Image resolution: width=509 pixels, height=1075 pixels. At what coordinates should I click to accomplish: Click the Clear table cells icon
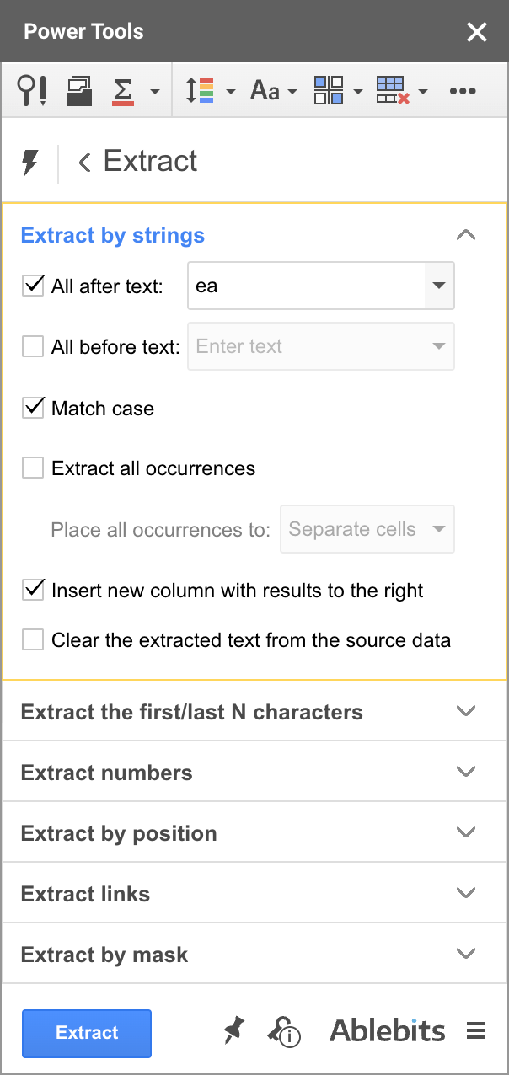pyautogui.click(x=392, y=91)
